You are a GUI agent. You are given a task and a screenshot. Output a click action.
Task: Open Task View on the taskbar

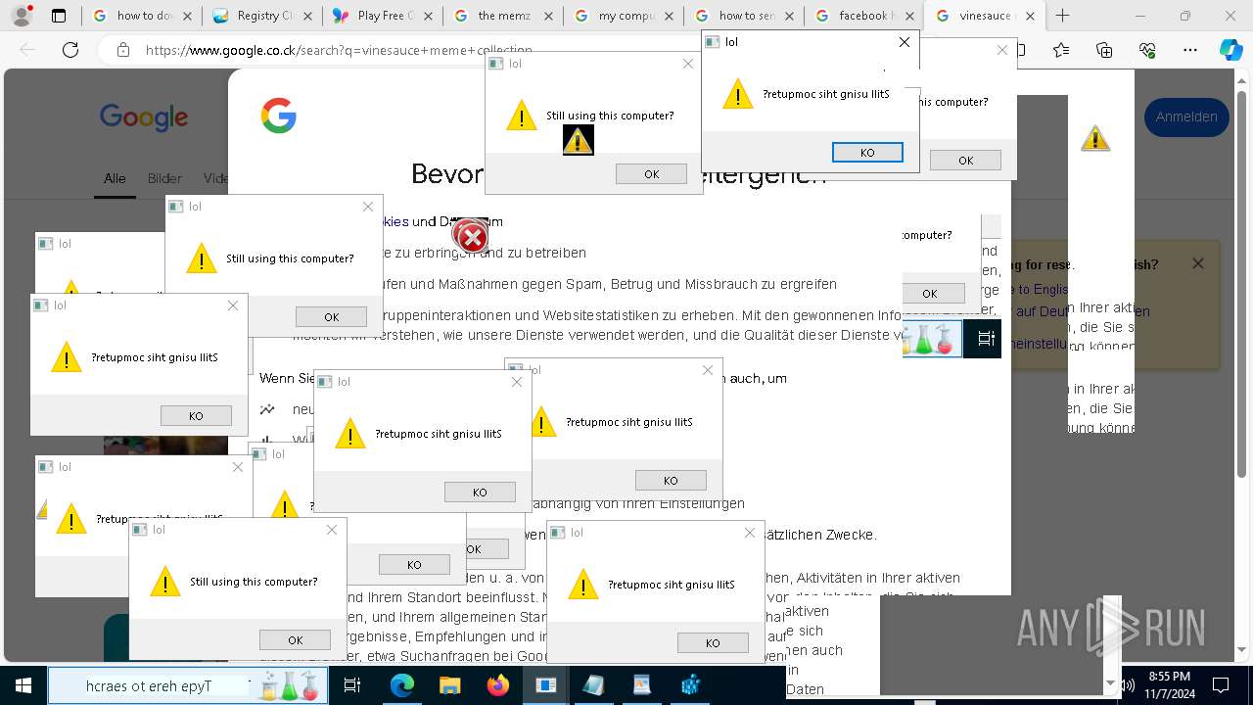tap(352, 685)
